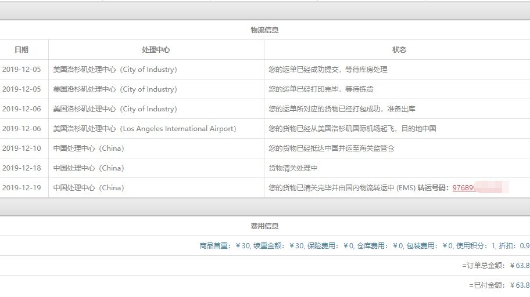530x297 pixels.
Task: Select the status 抵达中国并运至海关监管仓
Action: 331,148
